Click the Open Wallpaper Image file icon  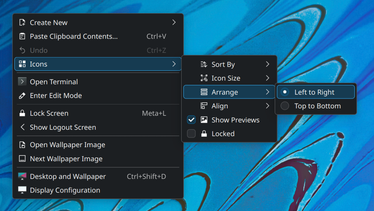point(22,145)
